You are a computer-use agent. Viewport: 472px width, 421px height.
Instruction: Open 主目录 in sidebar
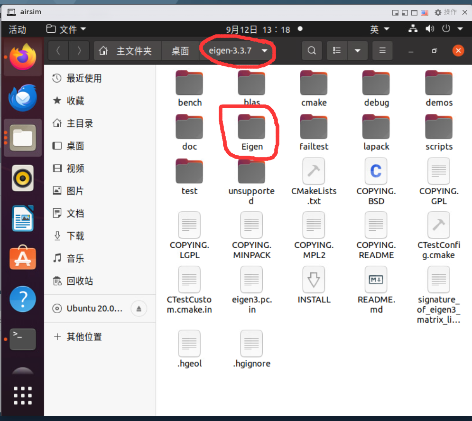tap(100, 123)
